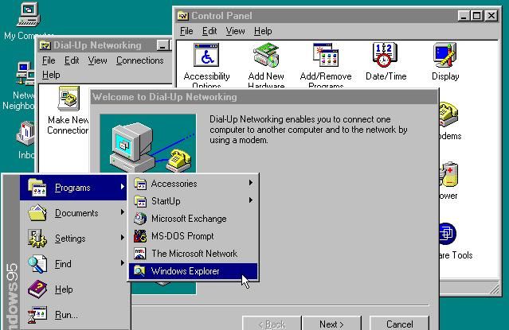509x330 pixels.
Task: Click the Dial-Up Networking title bar icon
Action: point(45,45)
